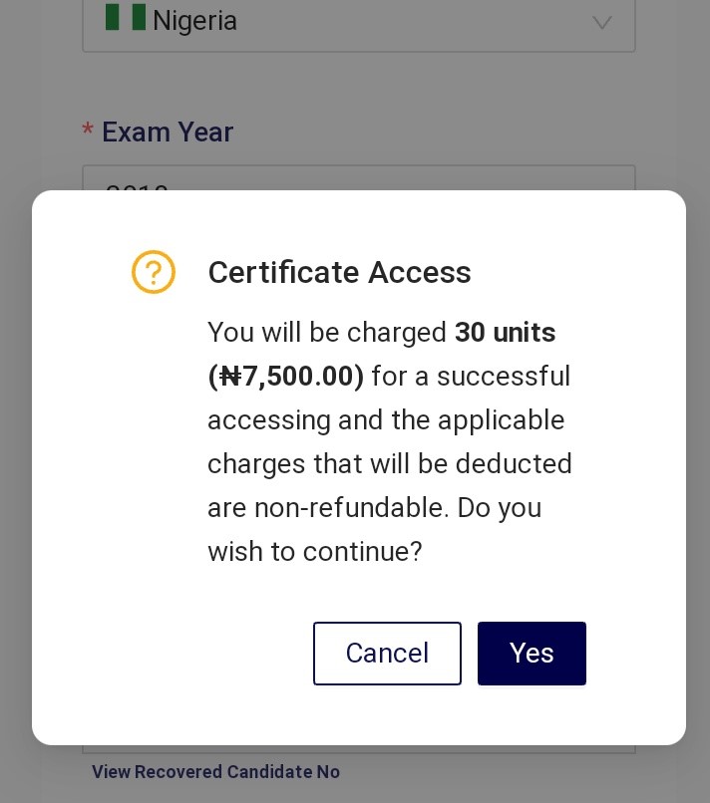The width and height of the screenshot is (710, 803).
Task: Select the Exam Year input field
Action: click(x=359, y=177)
